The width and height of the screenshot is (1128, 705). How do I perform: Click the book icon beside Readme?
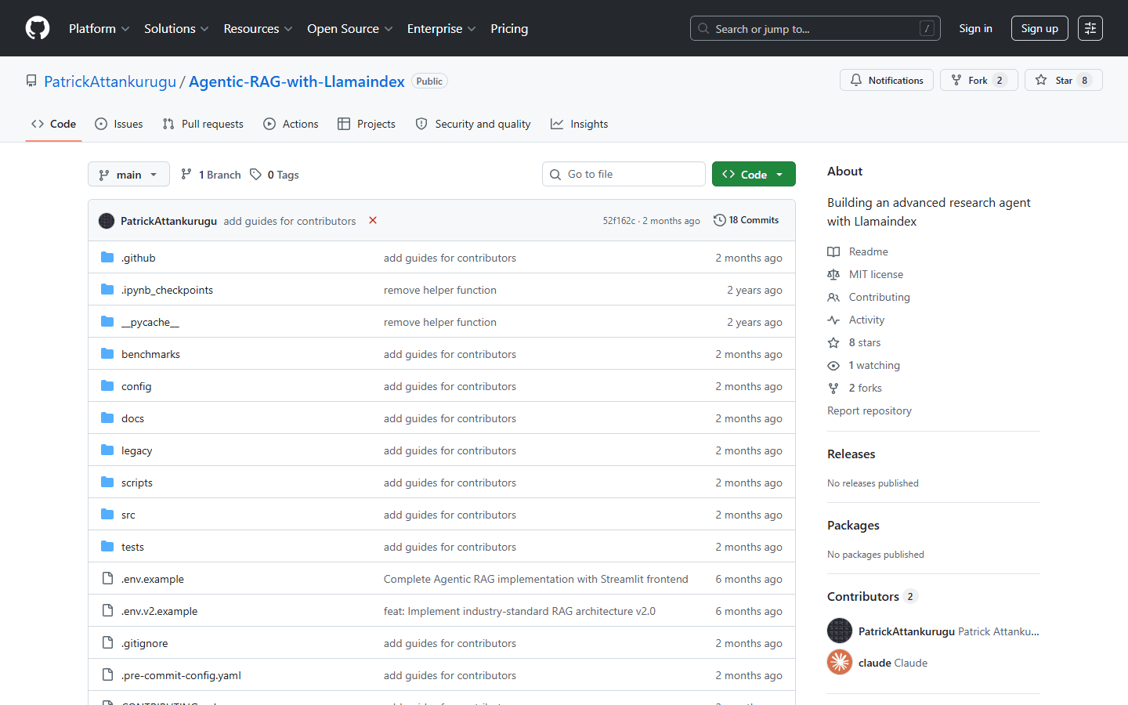[x=833, y=251]
